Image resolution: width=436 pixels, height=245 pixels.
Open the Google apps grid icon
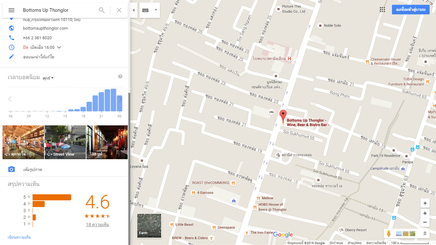click(382, 10)
